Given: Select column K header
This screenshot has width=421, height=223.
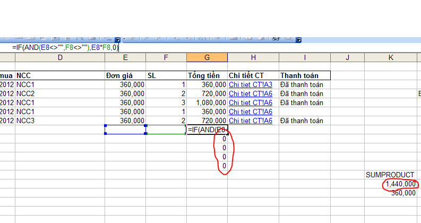Looking at the screenshot, I should coord(391,57).
